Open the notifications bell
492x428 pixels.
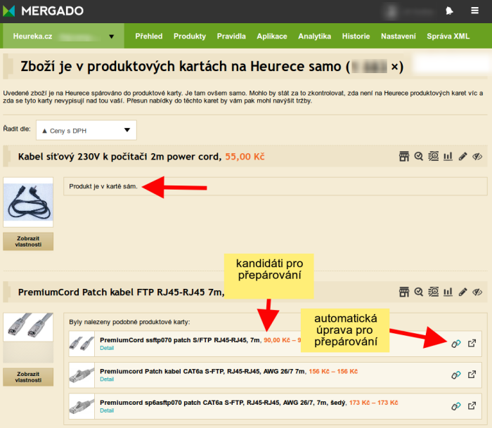pos(449,11)
